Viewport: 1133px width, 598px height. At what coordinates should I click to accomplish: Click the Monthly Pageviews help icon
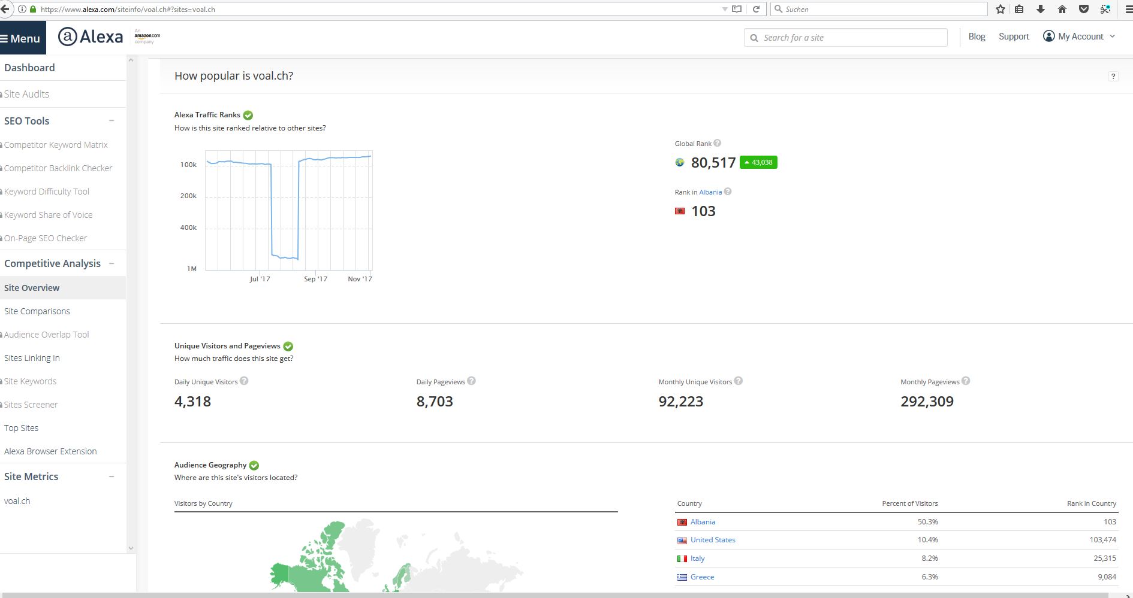966,381
